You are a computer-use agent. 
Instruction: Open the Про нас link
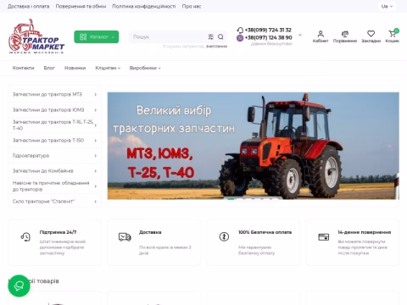tap(192, 6)
